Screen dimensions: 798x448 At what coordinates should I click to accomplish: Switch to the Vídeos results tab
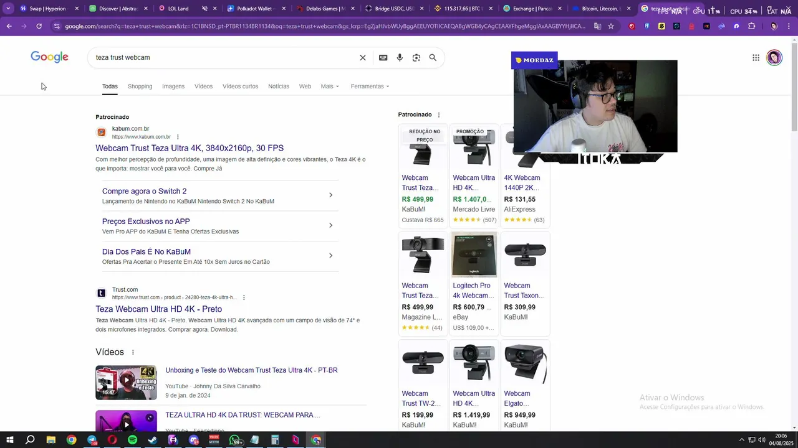point(203,86)
